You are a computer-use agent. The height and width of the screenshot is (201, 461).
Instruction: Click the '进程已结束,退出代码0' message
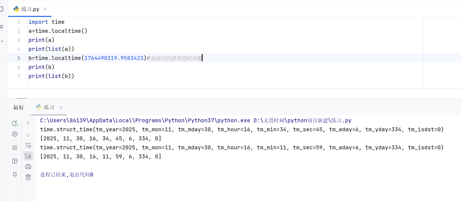click(x=67, y=174)
